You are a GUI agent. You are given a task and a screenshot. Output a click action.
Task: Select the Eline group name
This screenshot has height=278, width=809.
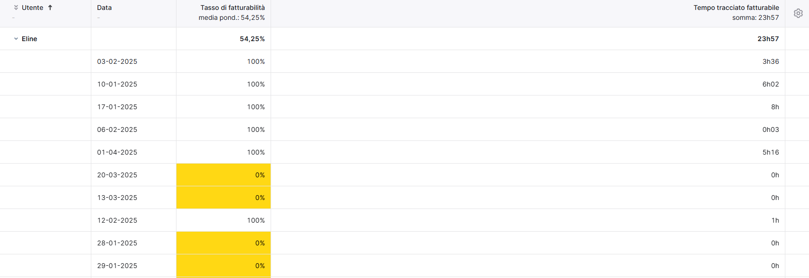(29, 39)
